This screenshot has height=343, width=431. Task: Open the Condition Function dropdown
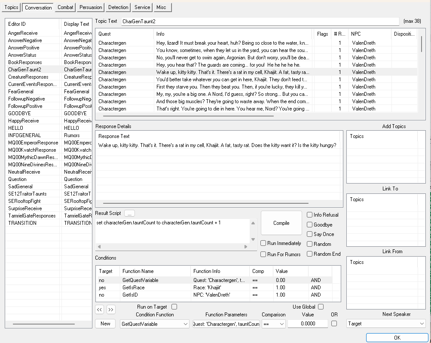[155, 324]
